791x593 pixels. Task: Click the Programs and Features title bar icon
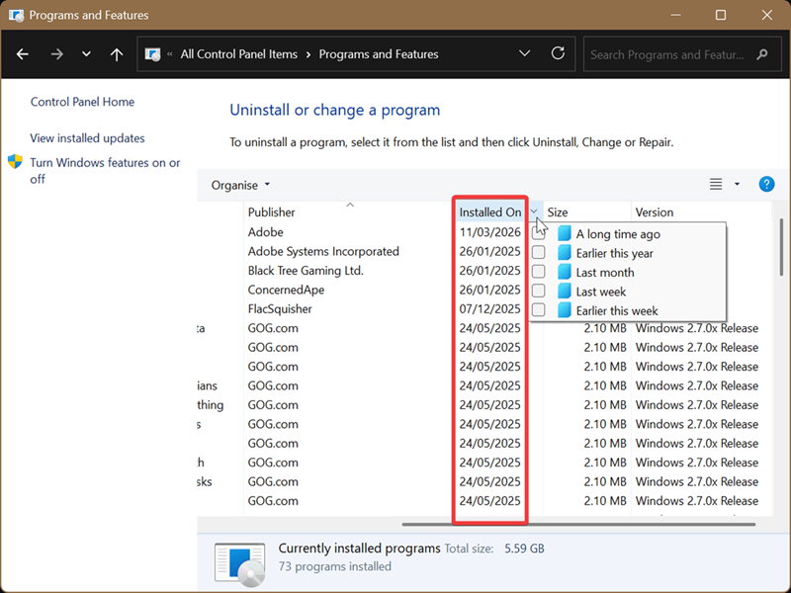tap(16, 15)
